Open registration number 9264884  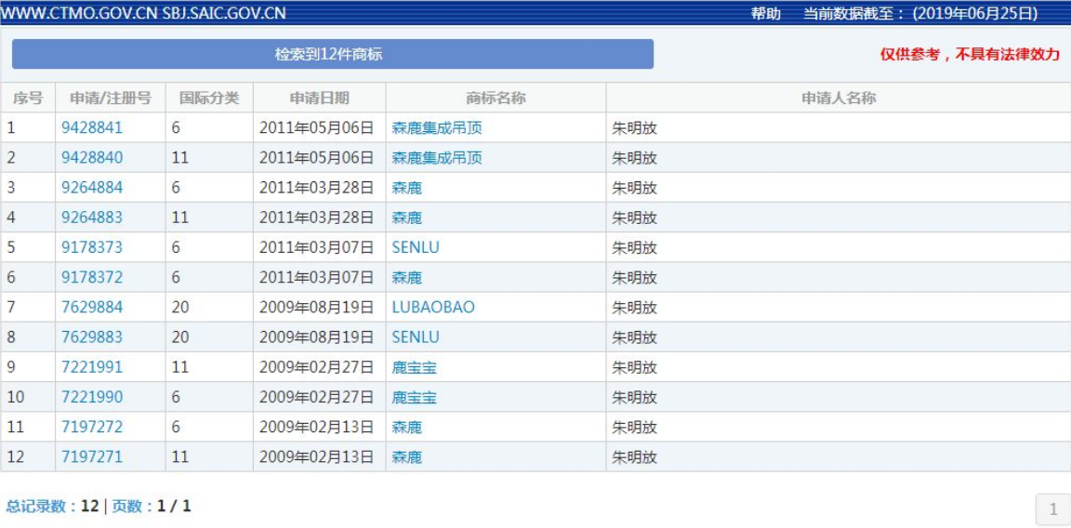(92, 188)
